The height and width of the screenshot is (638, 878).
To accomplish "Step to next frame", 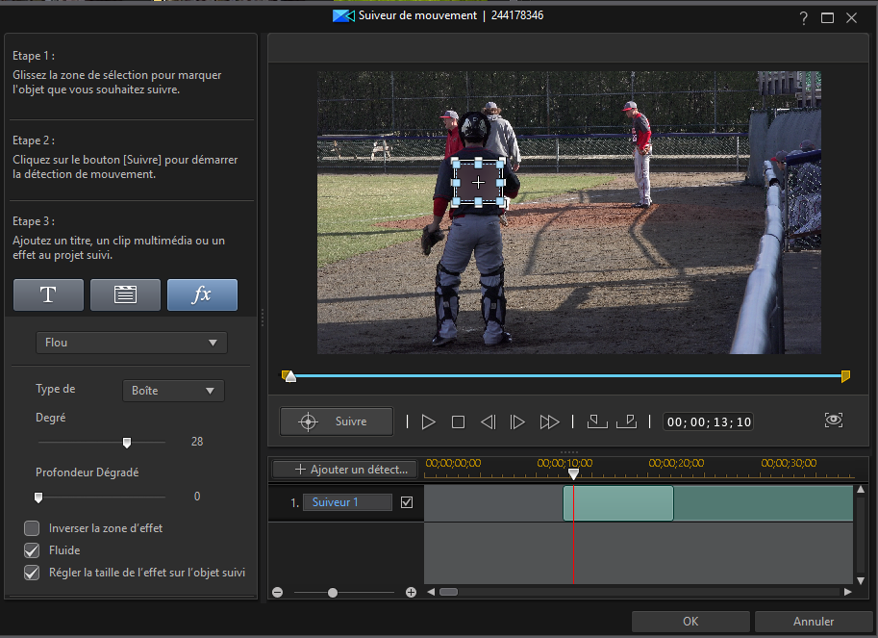I will point(517,421).
